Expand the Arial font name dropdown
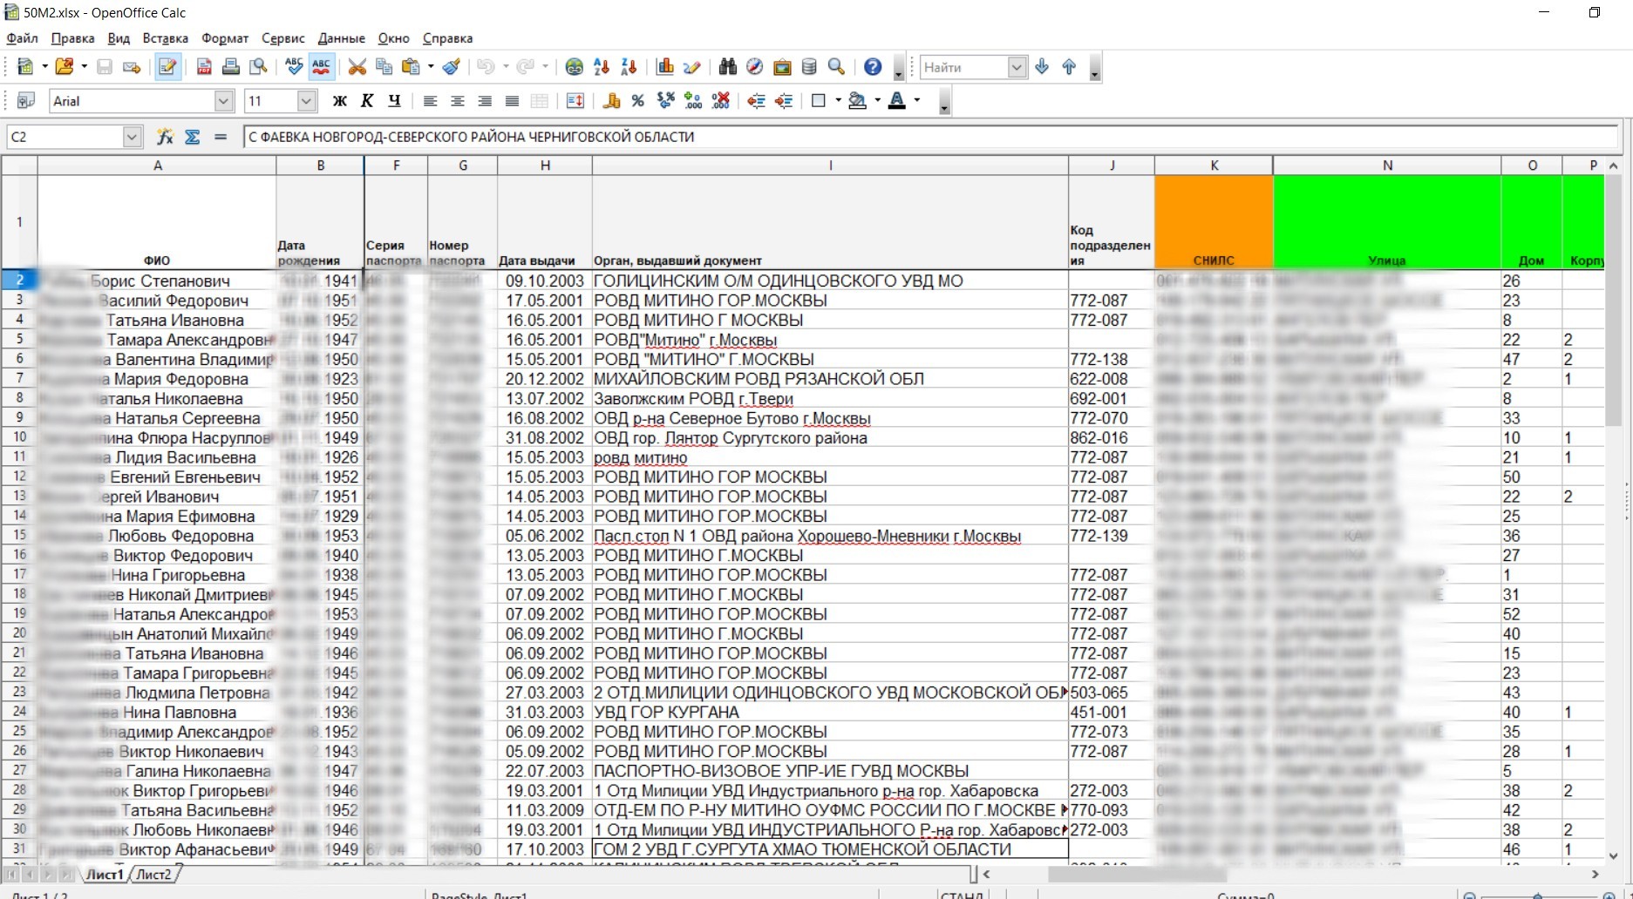Image resolution: width=1633 pixels, height=899 pixels. pyautogui.click(x=223, y=101)
